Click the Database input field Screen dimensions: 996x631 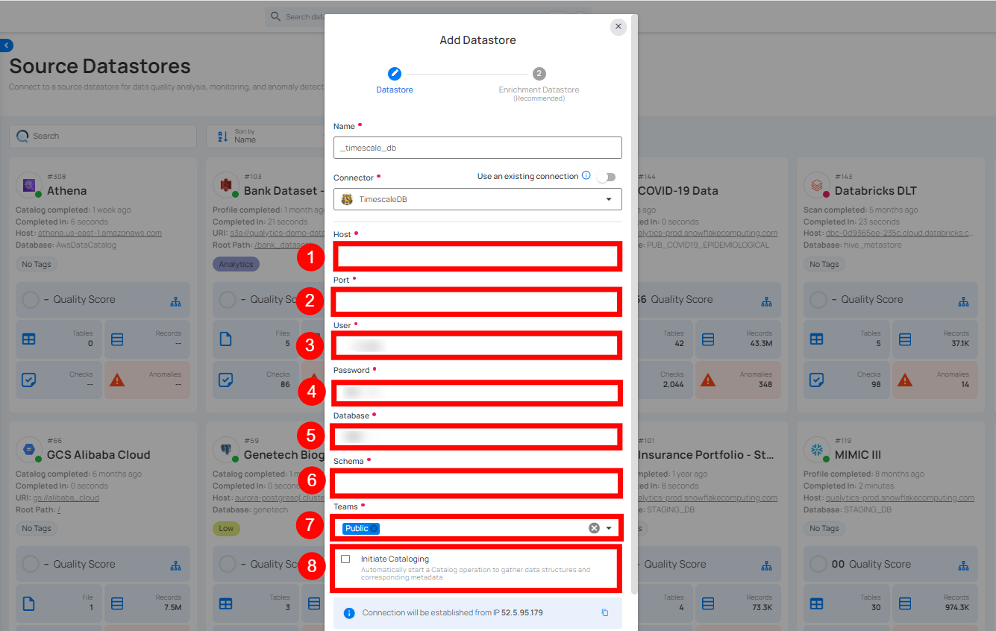pyautogui.click(x=477, y=436)
